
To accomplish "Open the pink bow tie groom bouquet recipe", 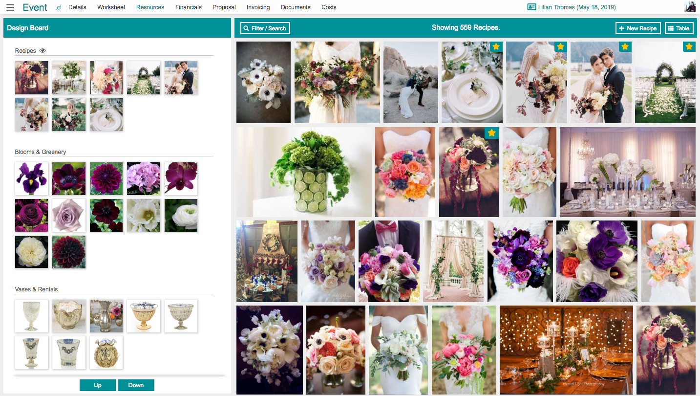I will (x=389, y=261).
